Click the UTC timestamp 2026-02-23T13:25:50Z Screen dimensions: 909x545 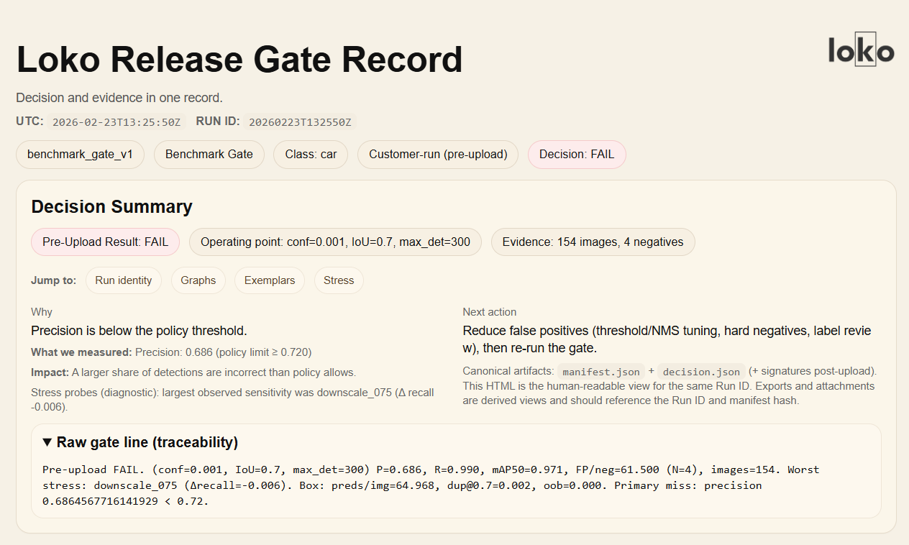[x=116, y=122]
